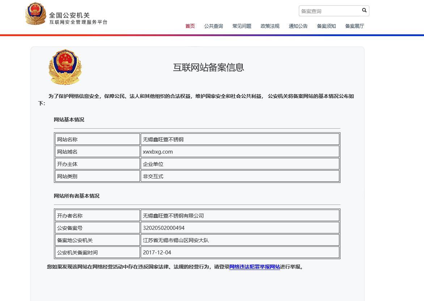This screenshot has width=424, height=301.
Task: Click the 备案地公安机关 label cell
Action: click(97, 240)
